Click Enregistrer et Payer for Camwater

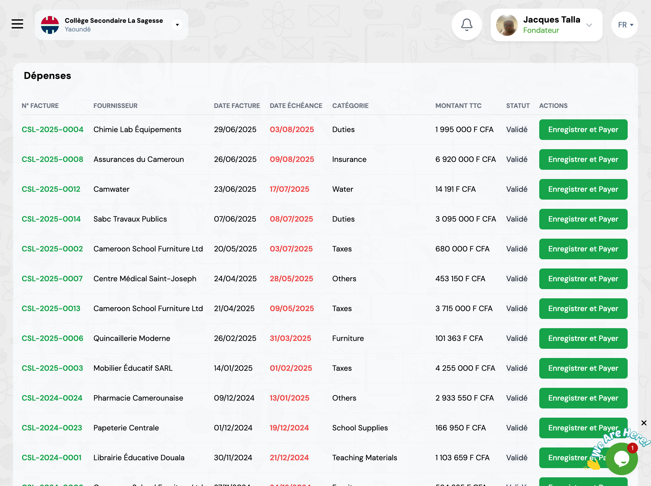[x=583, y=189]
